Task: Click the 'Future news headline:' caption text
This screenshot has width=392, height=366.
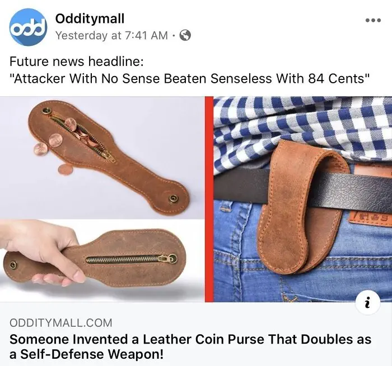Action: [77, 61]
